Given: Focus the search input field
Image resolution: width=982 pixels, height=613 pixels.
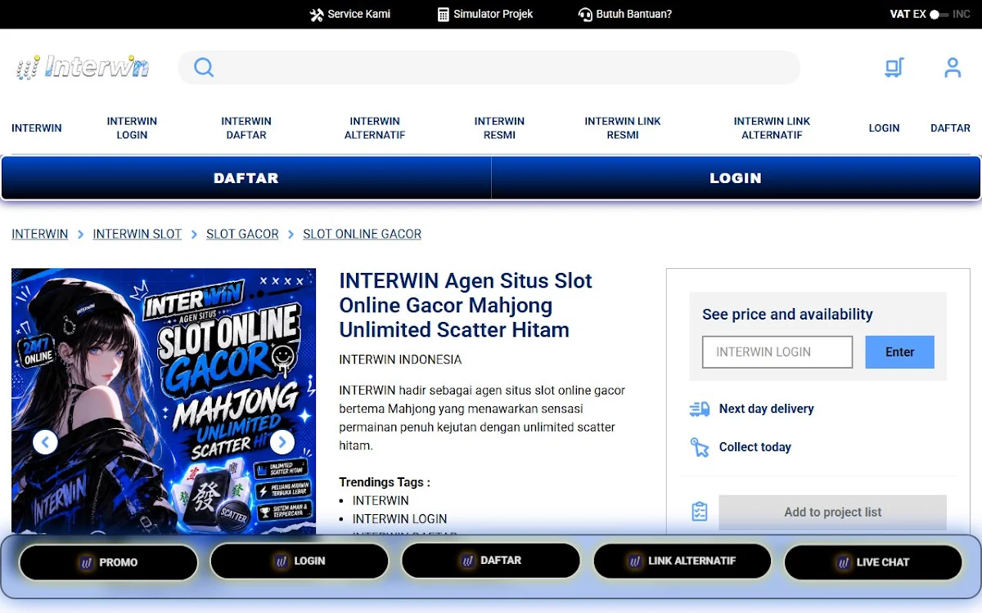Looking at the screenshot, I should (489, 67).
